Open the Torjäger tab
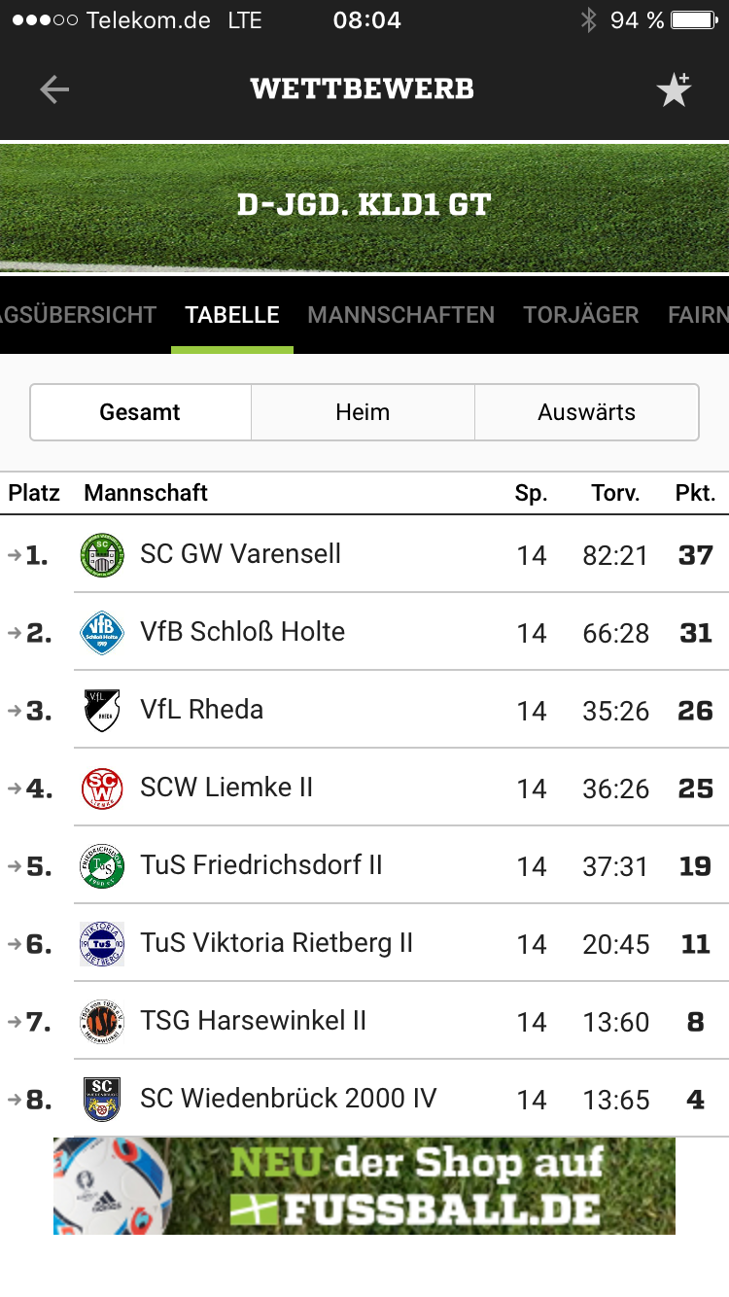Viewport: 729px width, 1297px height. 580,315
